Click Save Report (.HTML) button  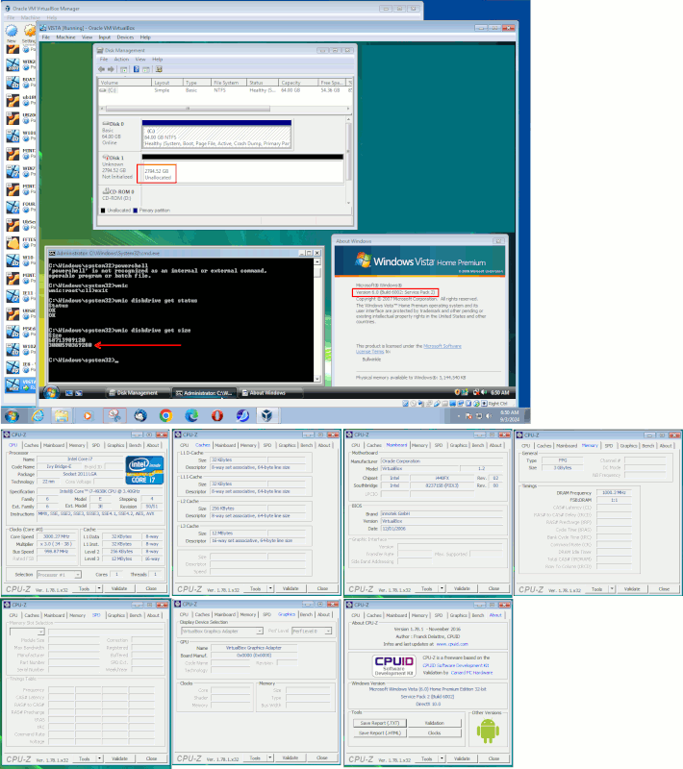(x=380, y=733)
